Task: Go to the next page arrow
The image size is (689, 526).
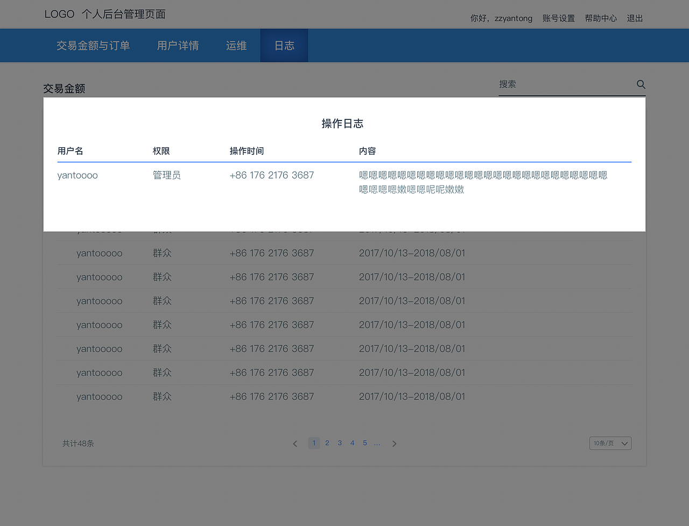Action: point(394,444)
